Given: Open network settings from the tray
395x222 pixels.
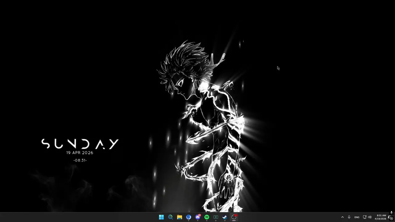Looking at the screenshot, I should click(364, 217).
